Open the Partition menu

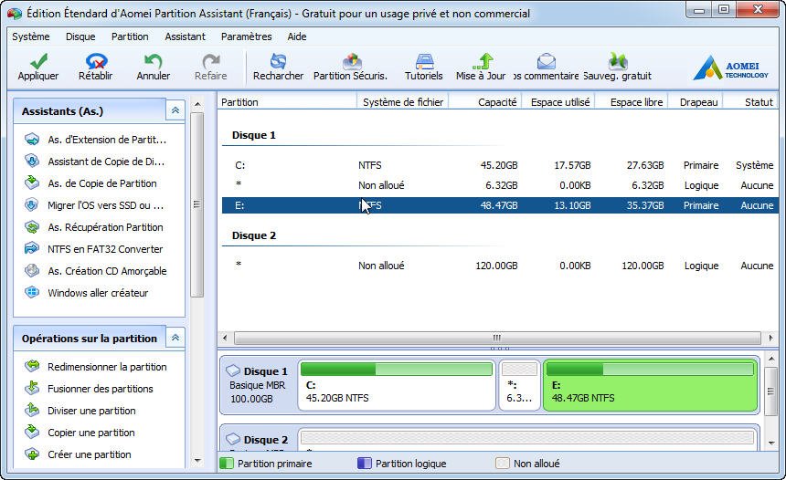(130, 37)
